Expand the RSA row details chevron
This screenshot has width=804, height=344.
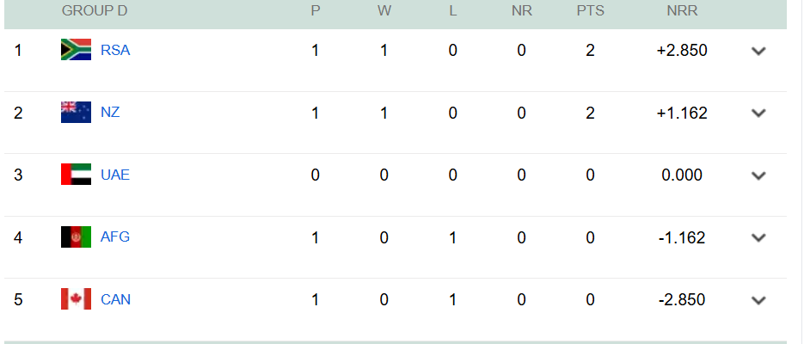pos(758,51)
